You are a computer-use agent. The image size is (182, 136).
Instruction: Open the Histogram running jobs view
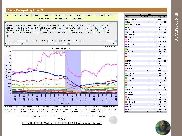coord(76,19)
